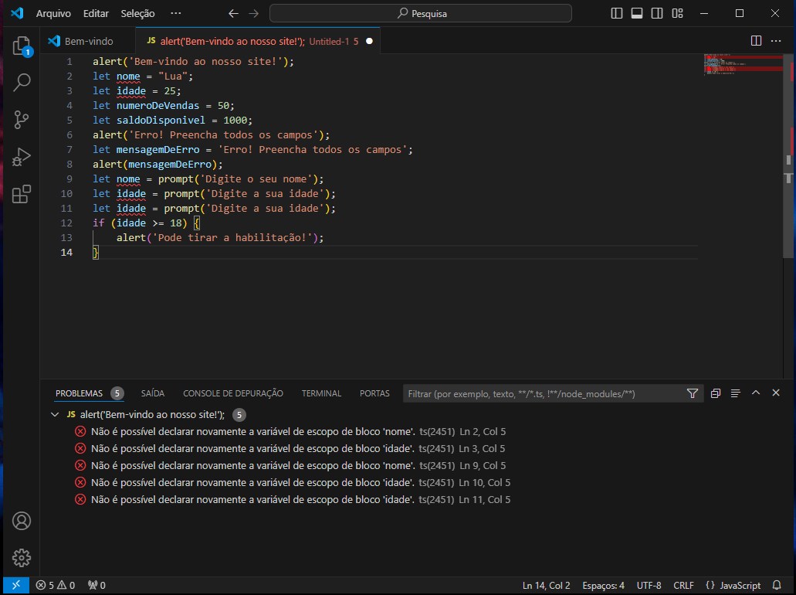The image size is (796, 595).
Task: Click 'numeroDeVendas' on line 4
Action: (158, 106)
